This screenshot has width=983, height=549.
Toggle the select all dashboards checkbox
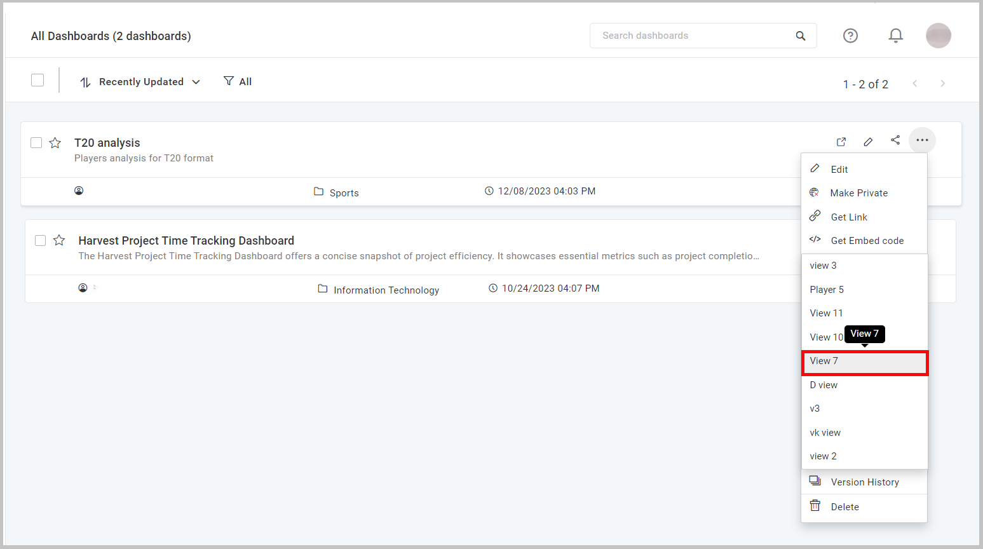coord(37,80)
